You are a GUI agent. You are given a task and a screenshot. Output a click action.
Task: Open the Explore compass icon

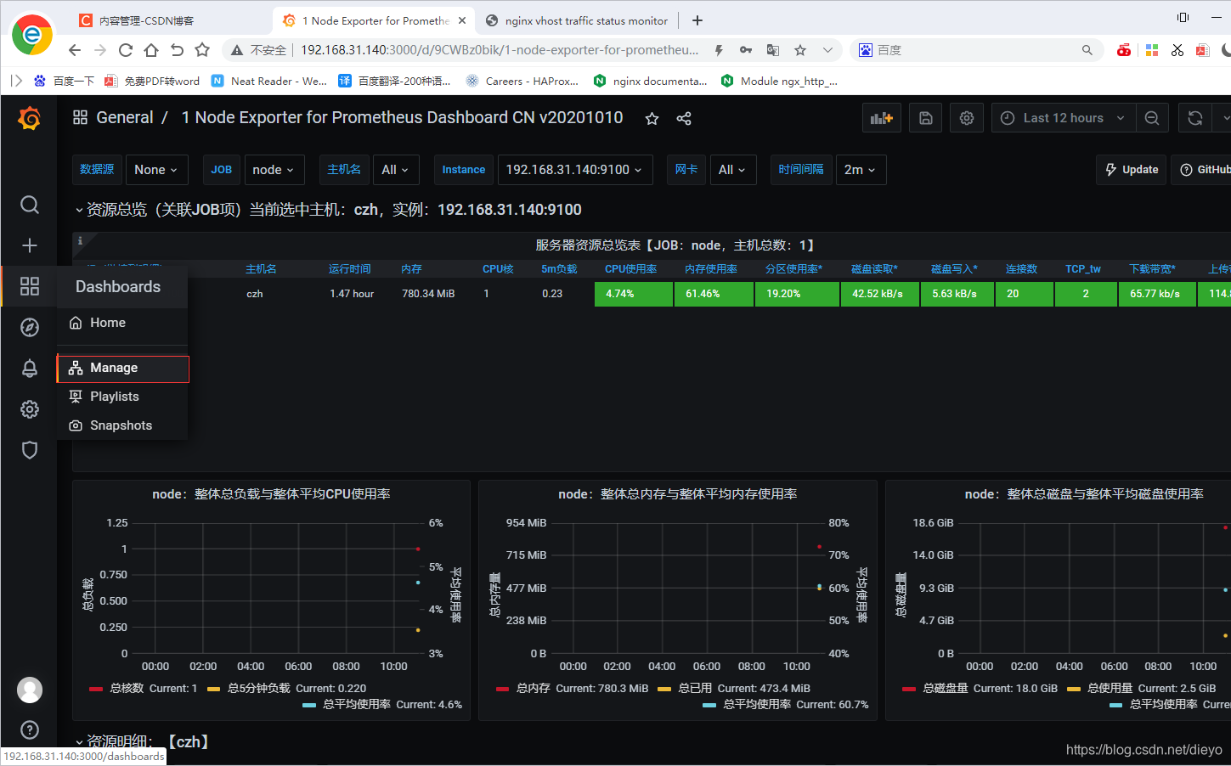(x=29, y=327)
